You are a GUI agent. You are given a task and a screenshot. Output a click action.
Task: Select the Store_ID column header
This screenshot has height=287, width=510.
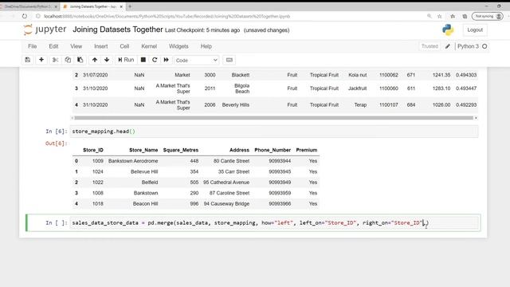point(93,150)
